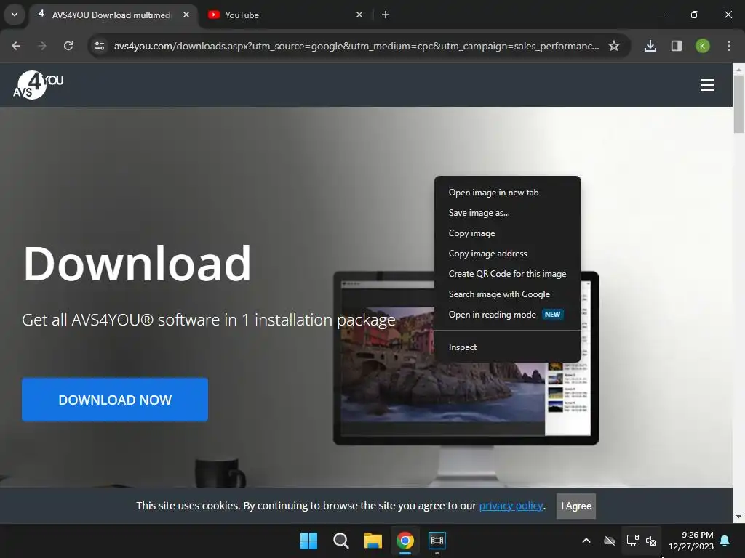This screenshot has width=745, height=558.
Task: Open the Chrome profile K avatar
Action: 703,46
